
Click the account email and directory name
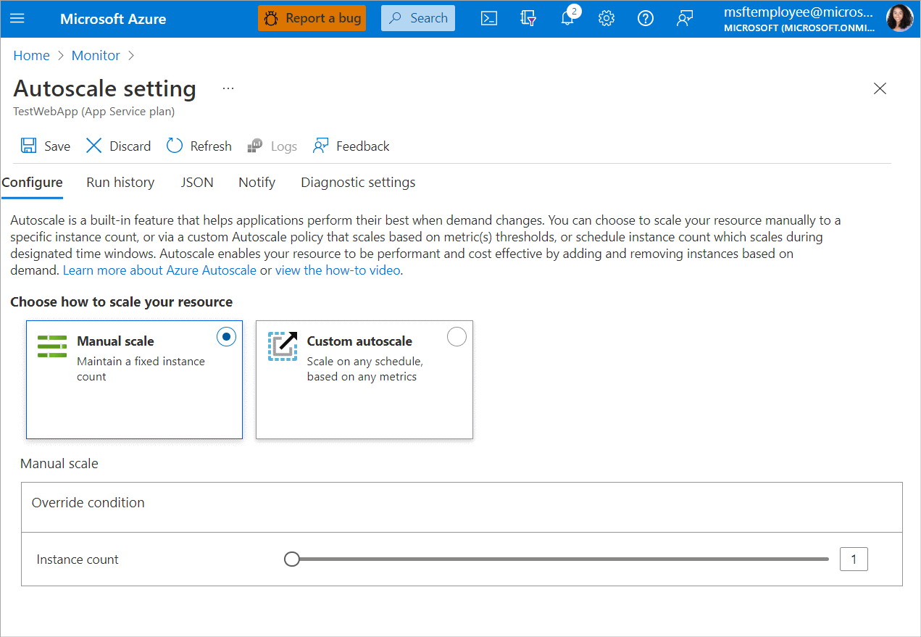(800, 19)
